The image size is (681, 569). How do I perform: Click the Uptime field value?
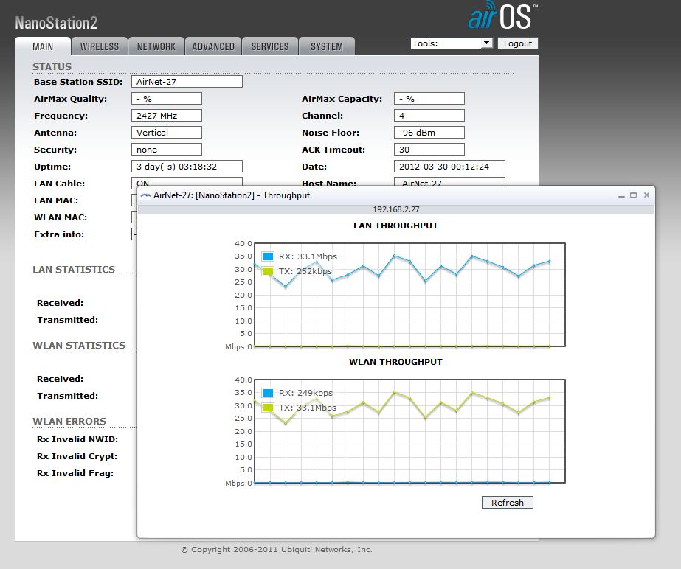pos(187,167)
